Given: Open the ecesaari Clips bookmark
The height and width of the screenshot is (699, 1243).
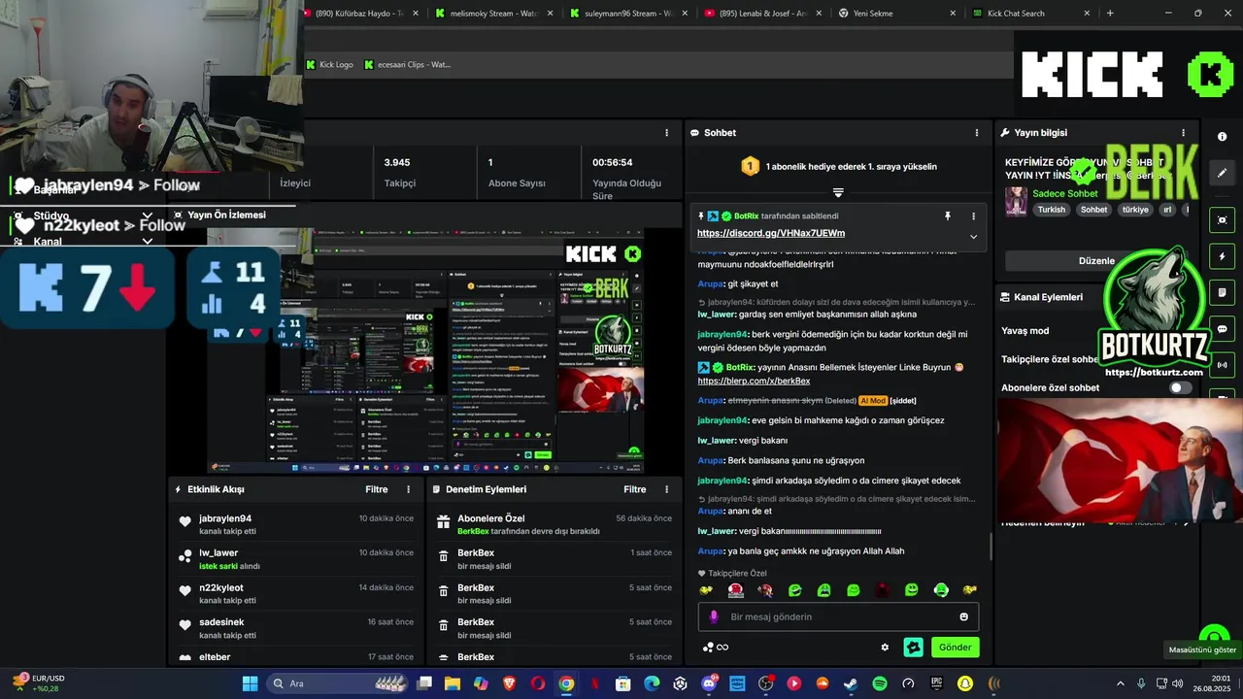Looking at the screenshot, I should 408,65.
